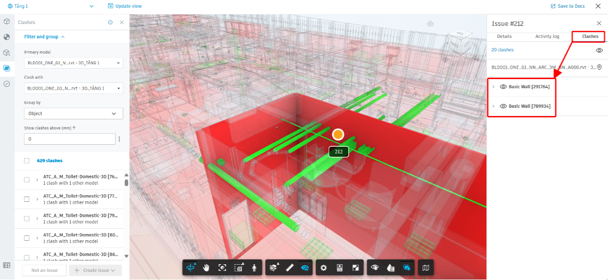608x280 pixels.
Task: Open viewer Settings gear
Action: (324, 268)
